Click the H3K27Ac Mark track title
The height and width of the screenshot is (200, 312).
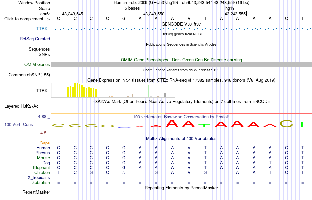(181, 102)
